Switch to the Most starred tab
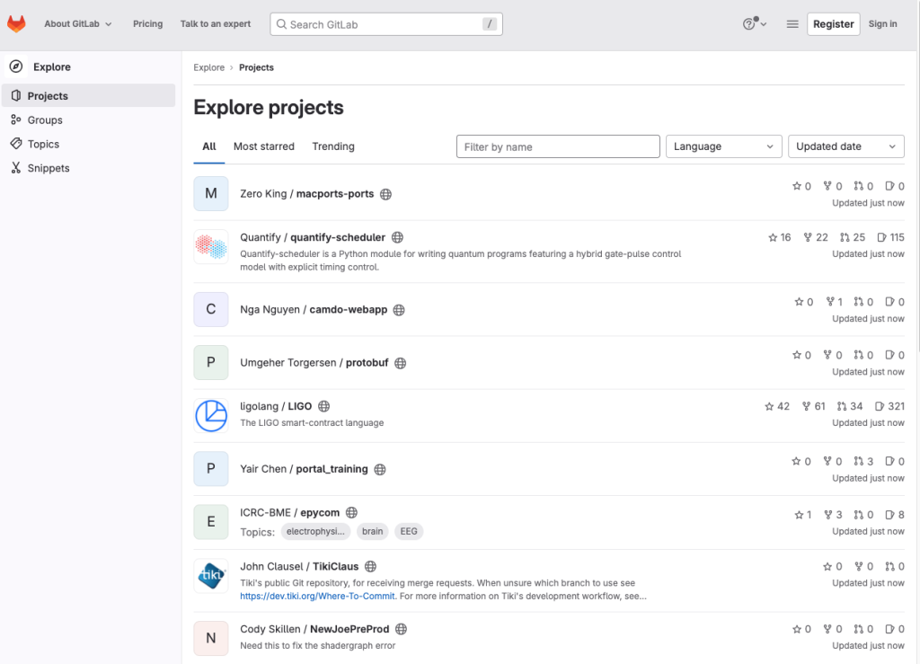The width and height of the screenshot is (920, 664). pos(264,146)
